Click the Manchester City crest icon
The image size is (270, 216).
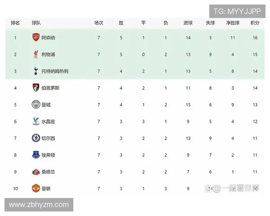(x=36, y=104)
